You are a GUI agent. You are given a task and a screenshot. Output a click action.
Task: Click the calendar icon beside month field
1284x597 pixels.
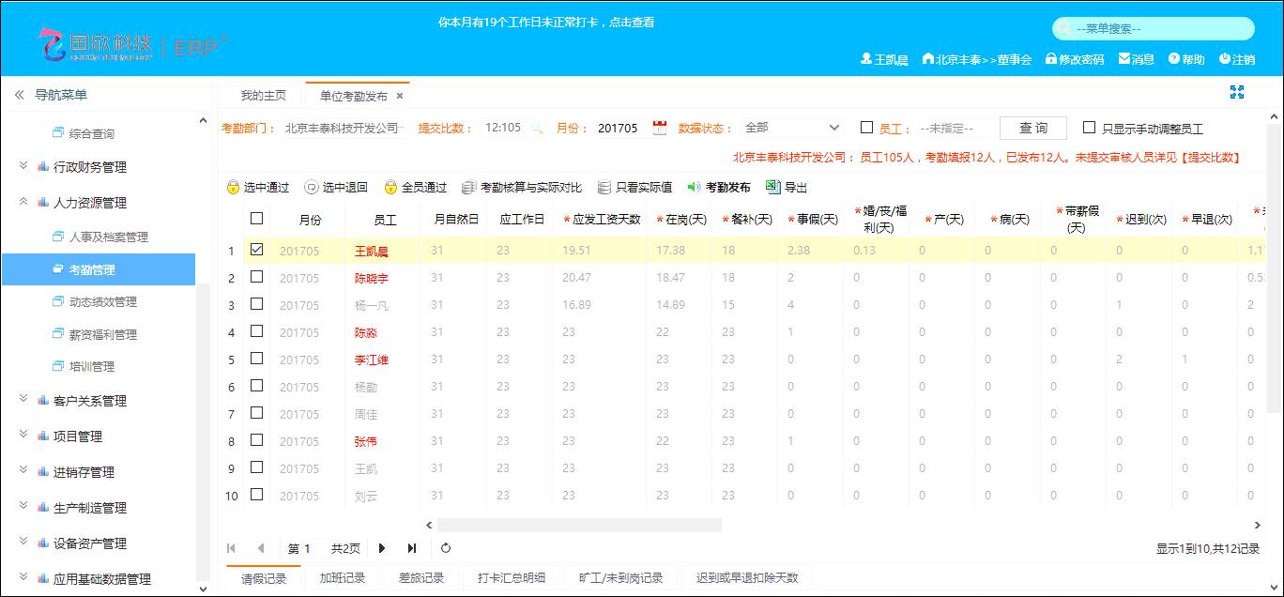pos(660,129)
